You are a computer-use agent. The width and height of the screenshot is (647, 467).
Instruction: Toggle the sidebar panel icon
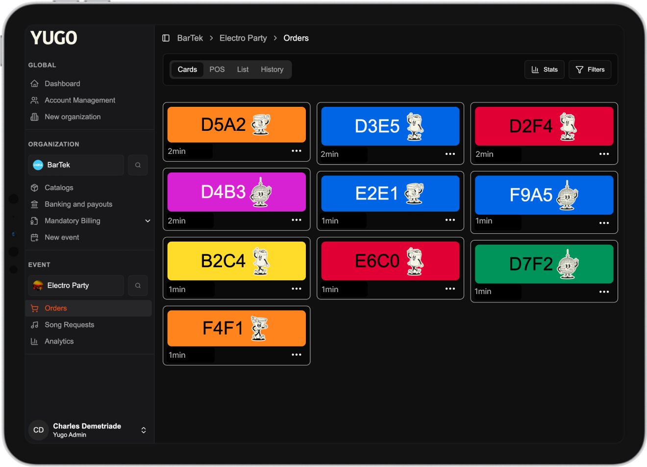point(166,38)
